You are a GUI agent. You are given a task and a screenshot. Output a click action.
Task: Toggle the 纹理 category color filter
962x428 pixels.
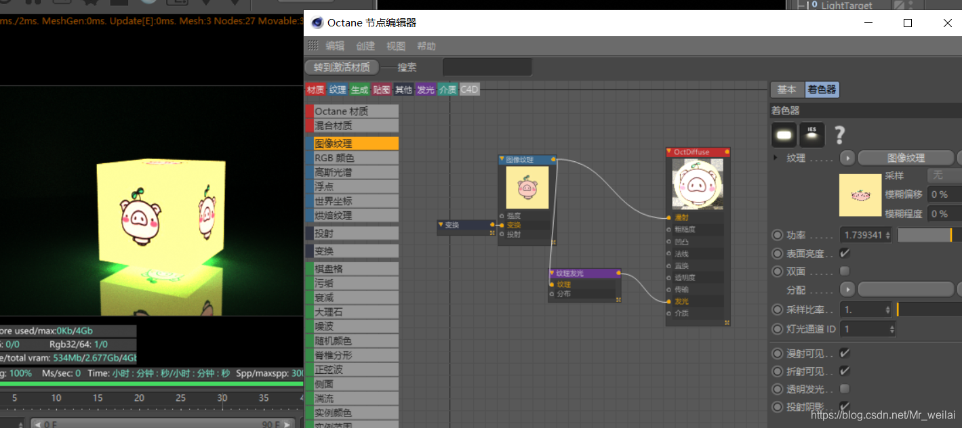tap(338, 89)
